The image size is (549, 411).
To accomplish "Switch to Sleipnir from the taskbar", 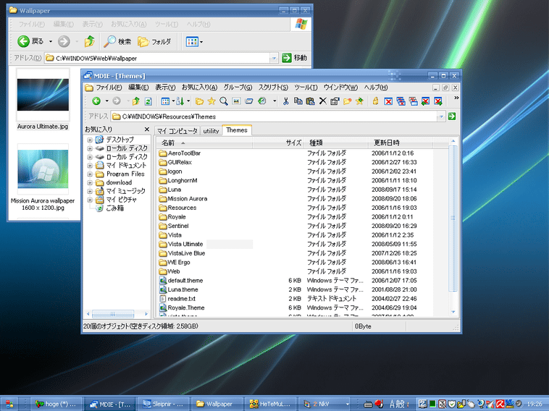I will (164, 404).
